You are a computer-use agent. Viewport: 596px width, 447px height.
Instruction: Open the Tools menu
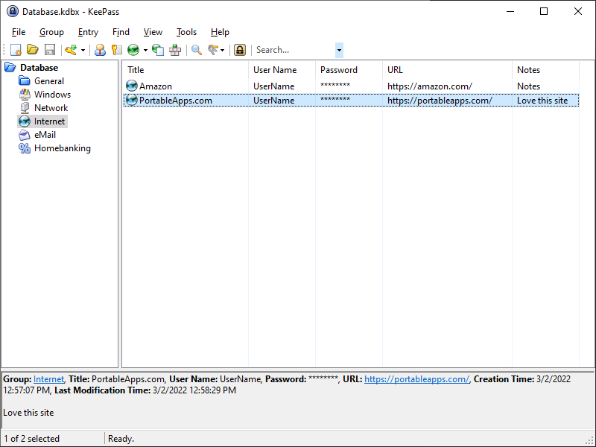186,32
